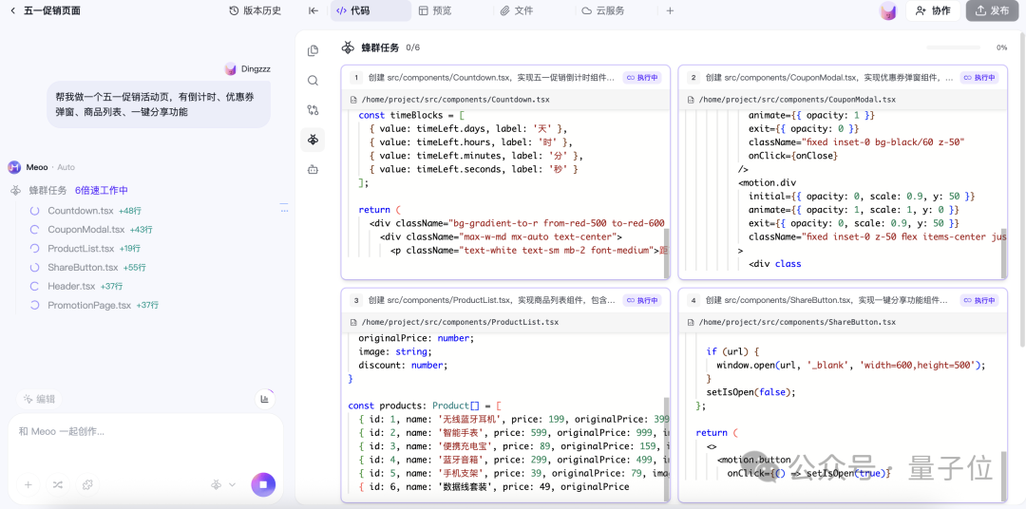Click the purple stop generation button

pos(263,484)
